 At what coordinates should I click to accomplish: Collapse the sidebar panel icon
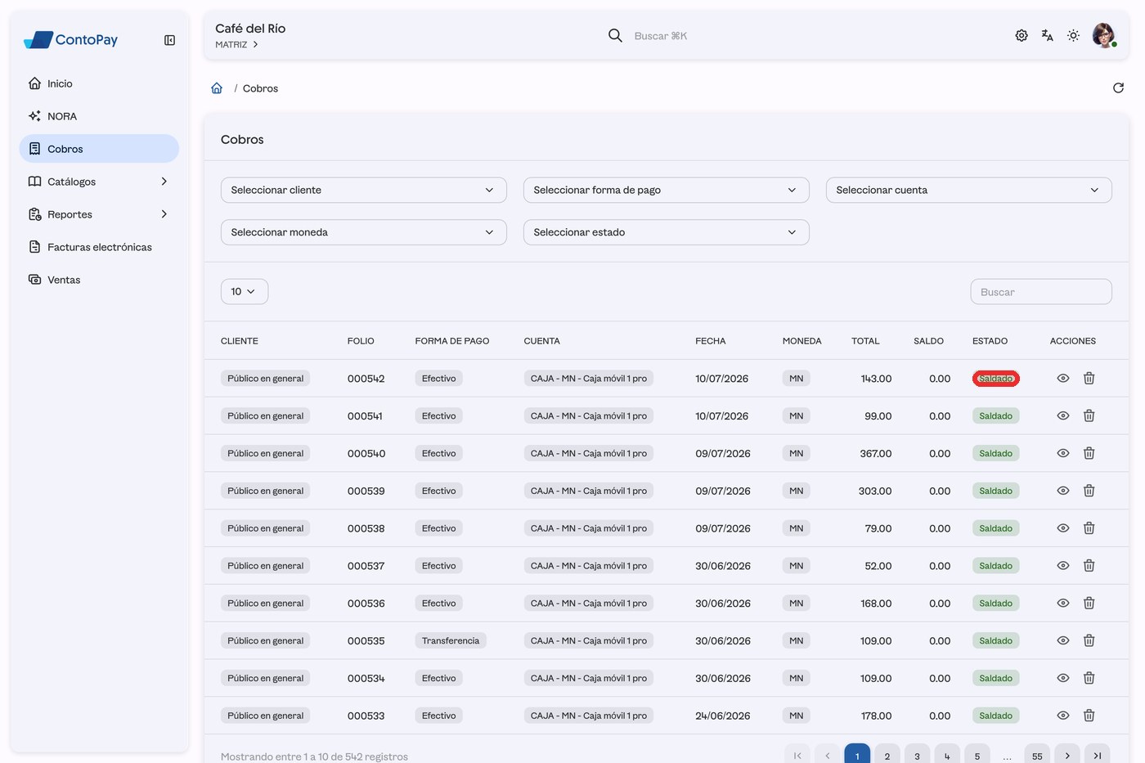click(x=169, y=40)
